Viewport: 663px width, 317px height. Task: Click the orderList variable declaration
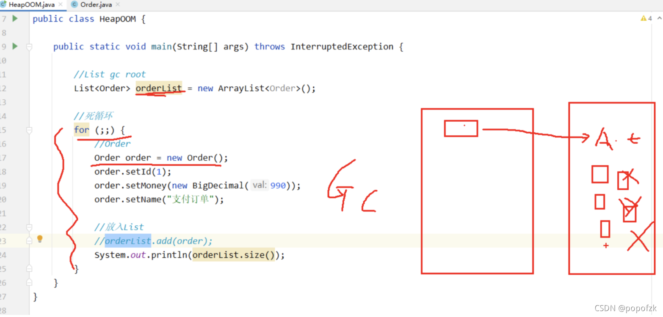159,88
